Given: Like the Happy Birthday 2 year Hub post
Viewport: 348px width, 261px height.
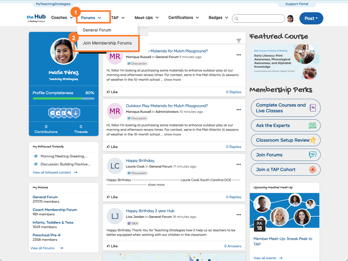Looking at the screenshot, I should point(112,246).
